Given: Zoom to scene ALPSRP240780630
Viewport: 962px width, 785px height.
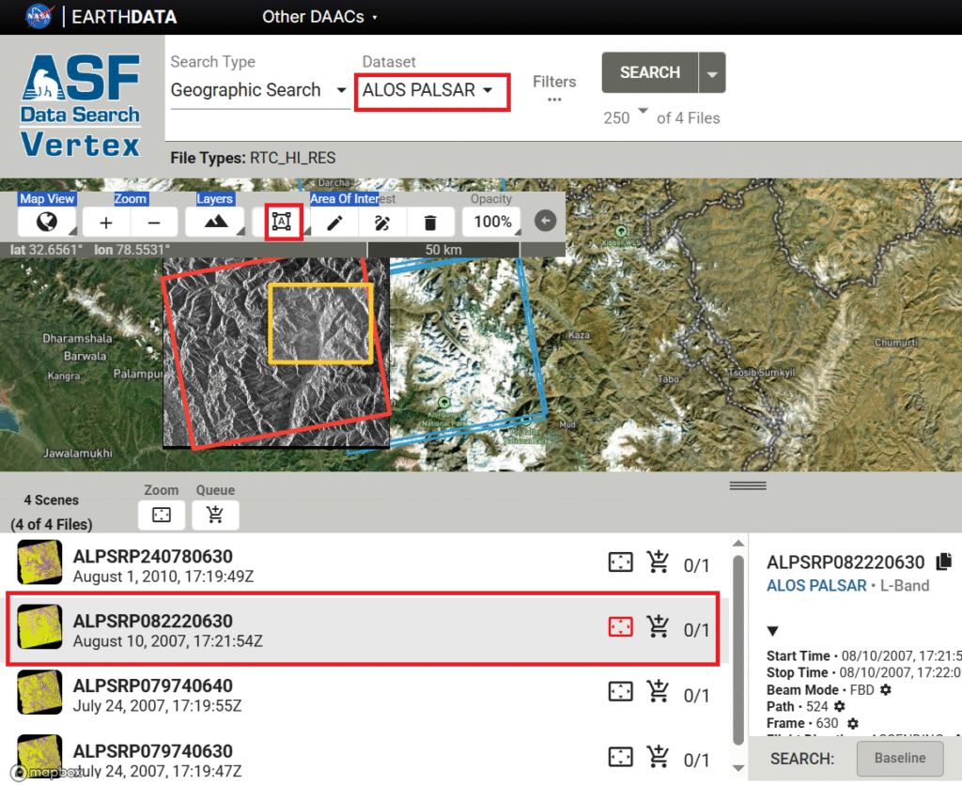Looking at the screenshot, I should click(620, 562).
